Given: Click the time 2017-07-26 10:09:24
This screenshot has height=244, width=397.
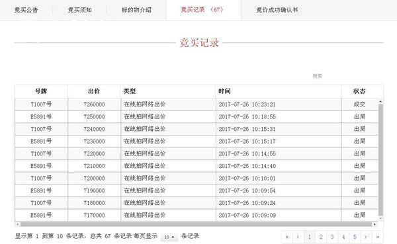Looking at the screenshot, I should (x=247, y=203).
